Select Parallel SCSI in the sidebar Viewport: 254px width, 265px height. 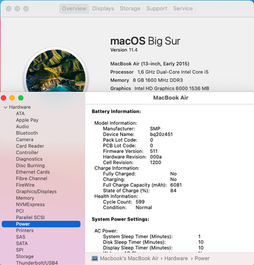(x=30, y=218)
